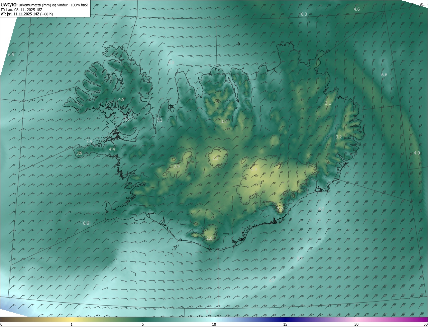This screenshot has width=428, height=327.
Task: Click the 3.9 value on the peninsula tip
Action: click(79, 153)
